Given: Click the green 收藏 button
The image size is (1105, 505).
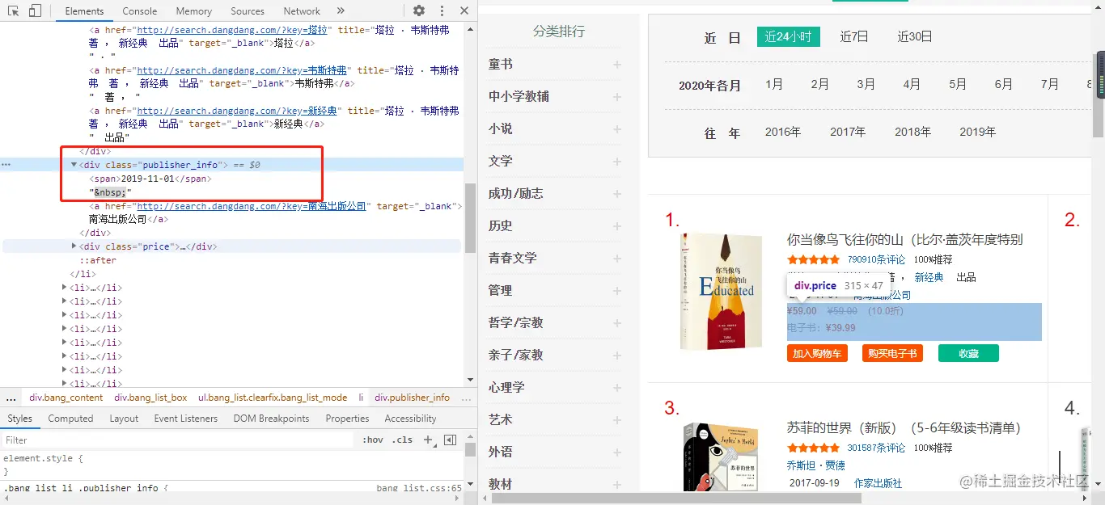Looking at the screenshot, I should click(968, 353).
